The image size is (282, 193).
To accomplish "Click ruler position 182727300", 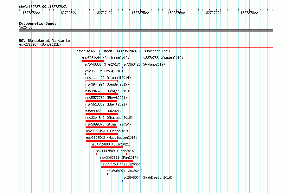I will [x=67, y=13].
